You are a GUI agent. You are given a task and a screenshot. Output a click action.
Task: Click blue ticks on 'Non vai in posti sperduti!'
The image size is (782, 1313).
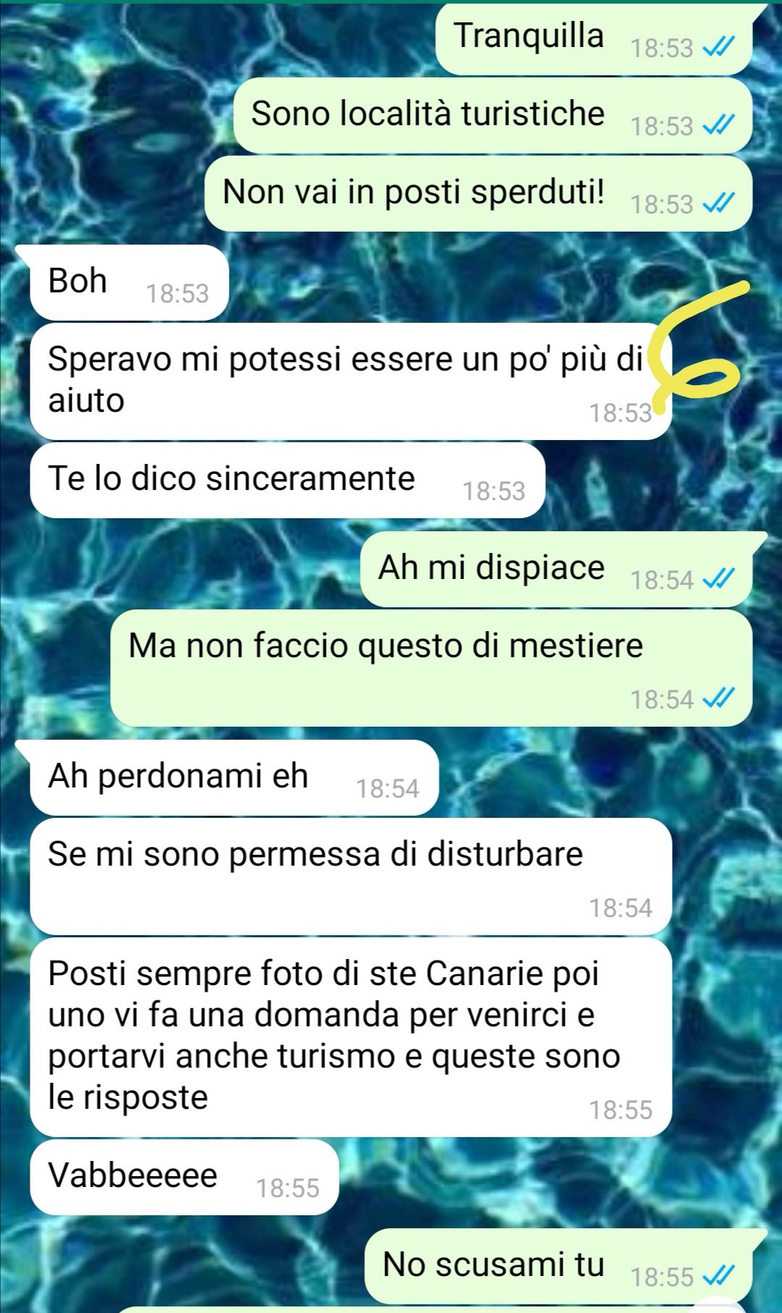click(x=719, y=204)
